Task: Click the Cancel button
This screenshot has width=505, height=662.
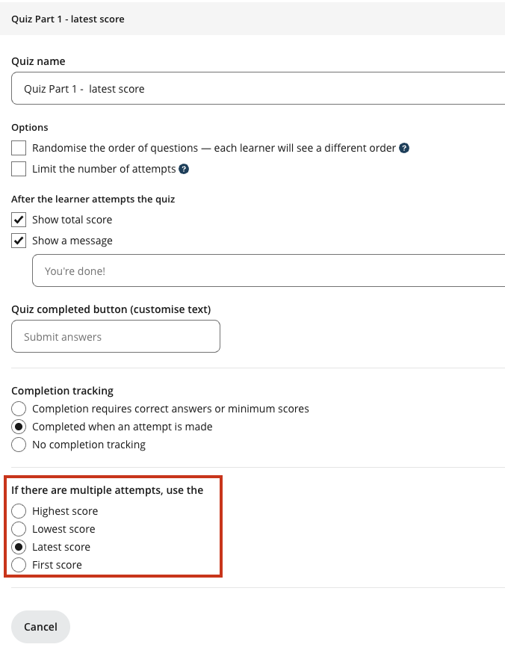Action: point(40,627)
